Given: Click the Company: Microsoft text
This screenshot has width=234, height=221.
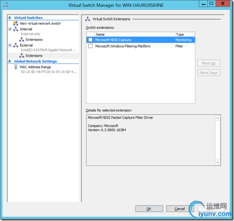Looking at the screenshot, I should pyautogui.click(x=103, y=126).
